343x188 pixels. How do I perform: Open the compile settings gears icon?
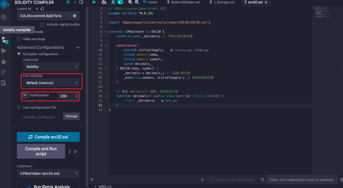[x=104, y=2]
